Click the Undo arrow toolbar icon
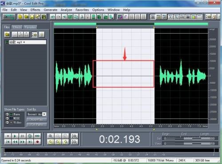This screenshot has height=164, width=222. click(x=52, y=17)
